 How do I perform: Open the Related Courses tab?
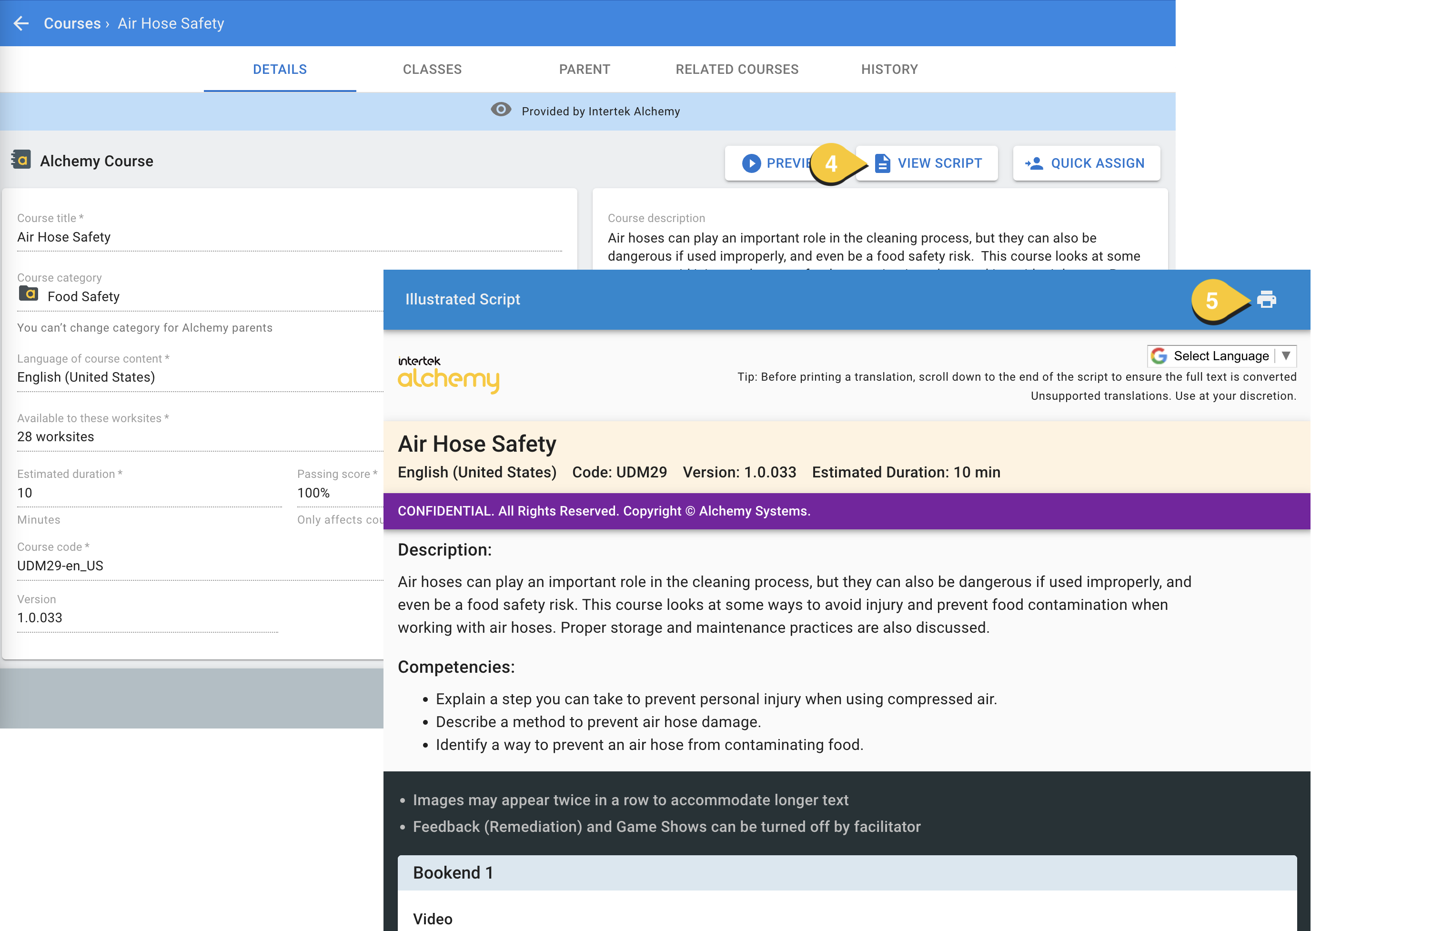tap(736, 69)
